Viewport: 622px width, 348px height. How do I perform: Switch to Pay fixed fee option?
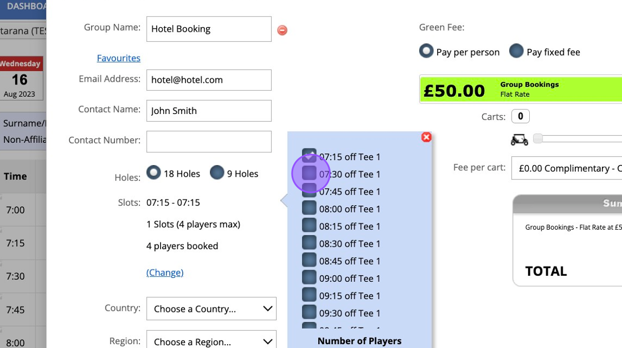(x=516, y=51)
